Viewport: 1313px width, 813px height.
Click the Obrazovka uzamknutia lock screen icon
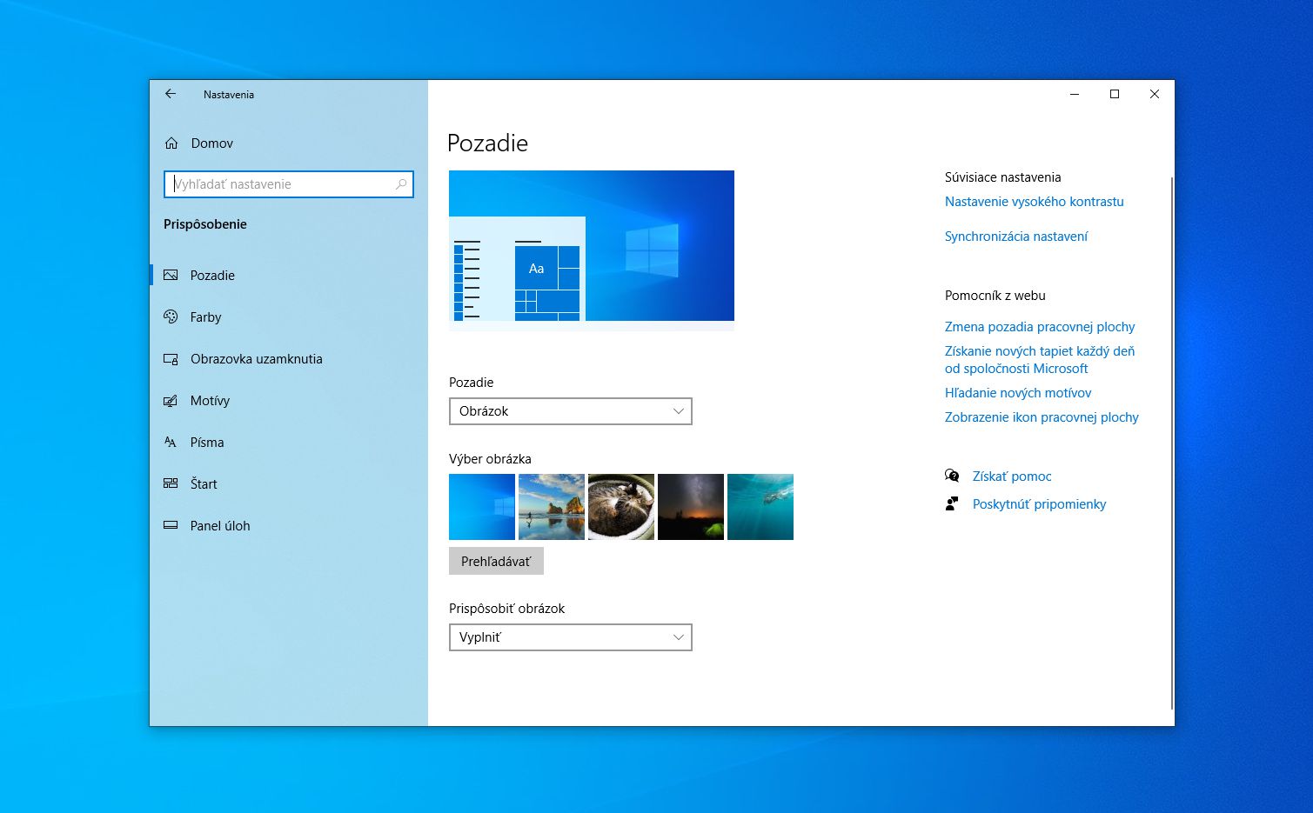coord(171,358)
